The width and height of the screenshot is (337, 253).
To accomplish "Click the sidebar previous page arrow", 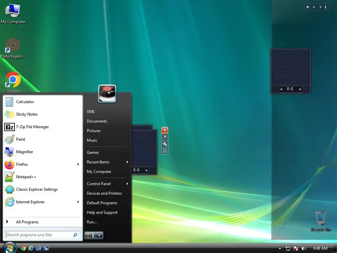I will tap(314, 7).
